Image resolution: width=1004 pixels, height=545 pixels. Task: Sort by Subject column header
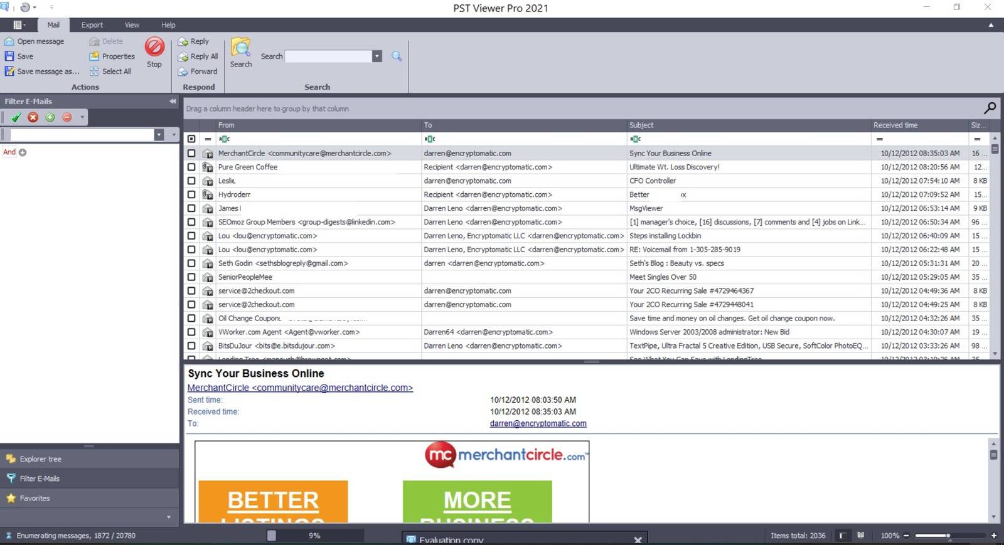[749, 125]
